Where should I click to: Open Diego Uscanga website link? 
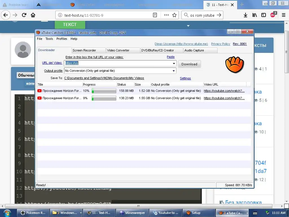[181, 44]
